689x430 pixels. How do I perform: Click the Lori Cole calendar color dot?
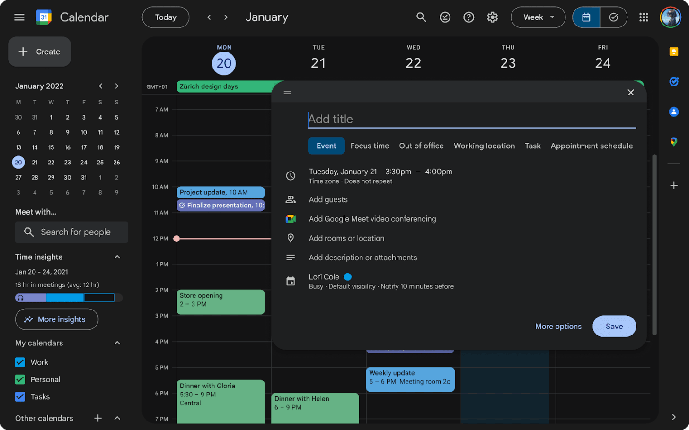[x=348, y=276]
